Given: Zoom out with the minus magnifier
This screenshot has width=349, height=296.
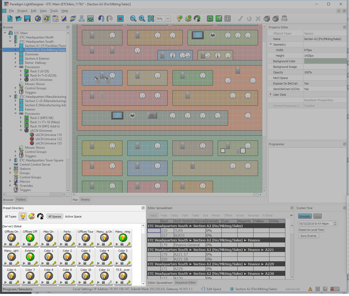Looking at the screenshot, I should pyautogui.click(x=133, y=19).
